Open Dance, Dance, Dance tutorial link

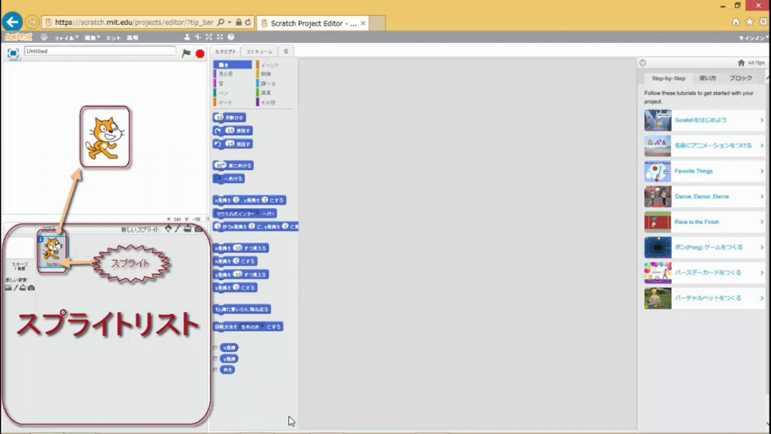(x=702, y=197)
